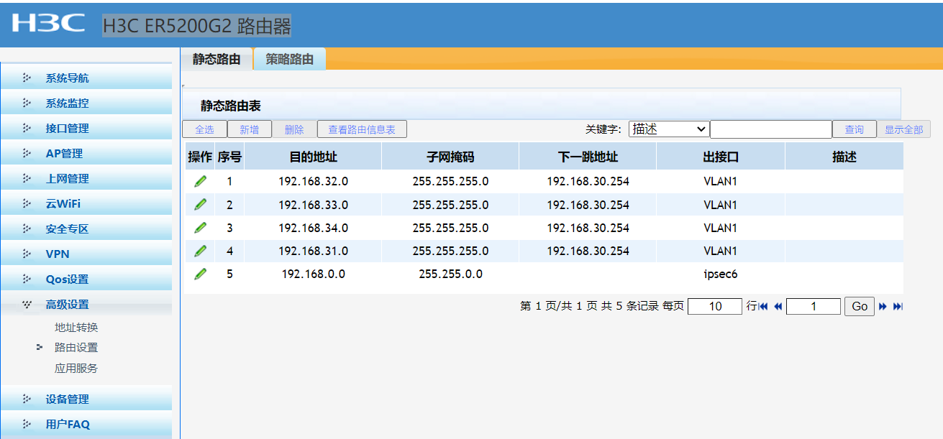Expand 接口管理 menu
The height and width of the screenshot is (439, 943).
pos(86,129)
